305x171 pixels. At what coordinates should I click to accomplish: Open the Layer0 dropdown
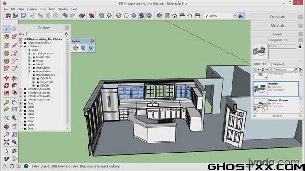point(235,16)
